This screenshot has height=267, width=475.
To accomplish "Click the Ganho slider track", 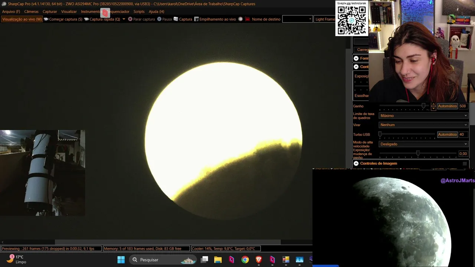I will point(404,106).
